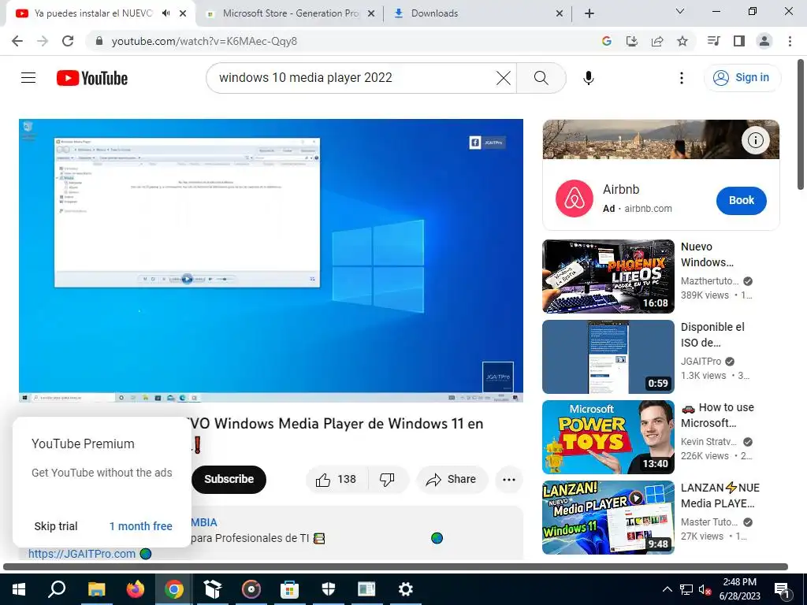The image size is (807, 605).
Task: Reload the page
Action: pos(68,41)
